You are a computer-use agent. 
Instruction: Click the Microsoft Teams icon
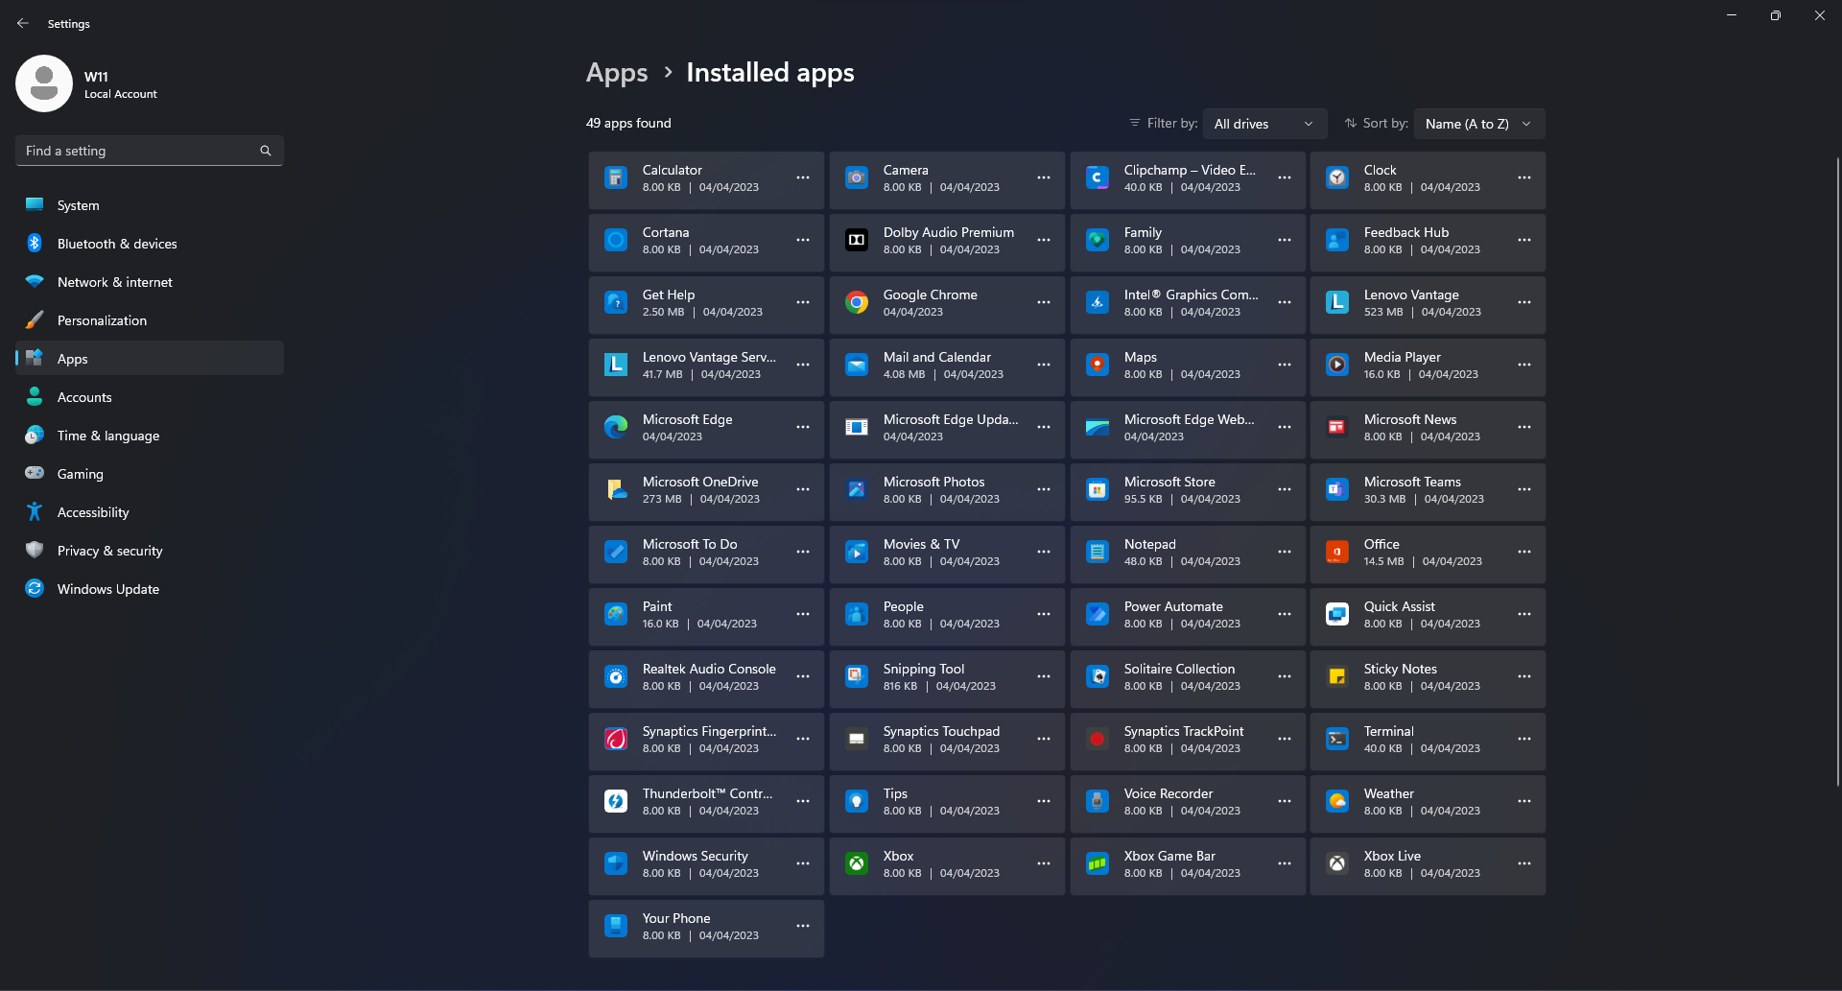(x=1337, y=489)
